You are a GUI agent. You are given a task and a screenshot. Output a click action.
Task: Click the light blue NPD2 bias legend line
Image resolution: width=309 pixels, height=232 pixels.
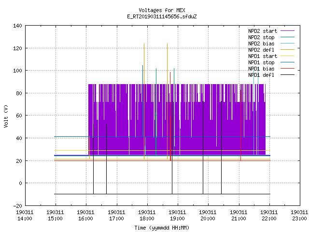[287, 43]
